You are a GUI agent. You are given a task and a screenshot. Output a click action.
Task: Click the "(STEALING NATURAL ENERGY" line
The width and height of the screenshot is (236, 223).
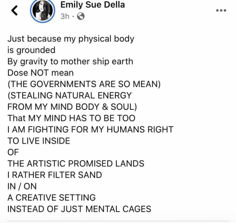click(70, 95)
